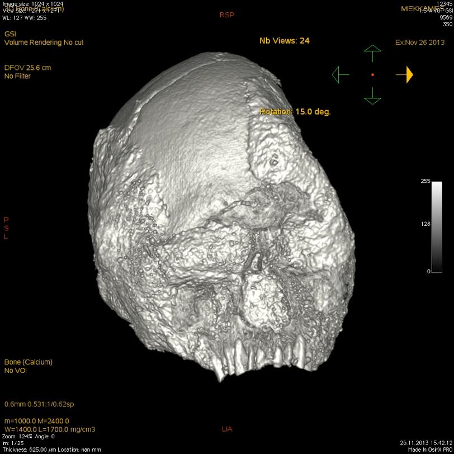Image resolution: width=454 pixels, height=454 pixels.
Task: Click the yellow right rotation arrow
Action: coord(405,74)
